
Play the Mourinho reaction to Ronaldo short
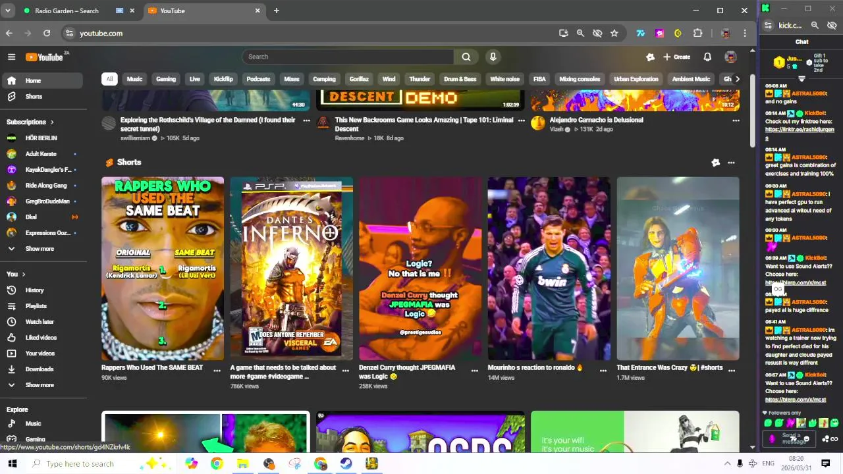pyautogui.click(x=549, y=269)
